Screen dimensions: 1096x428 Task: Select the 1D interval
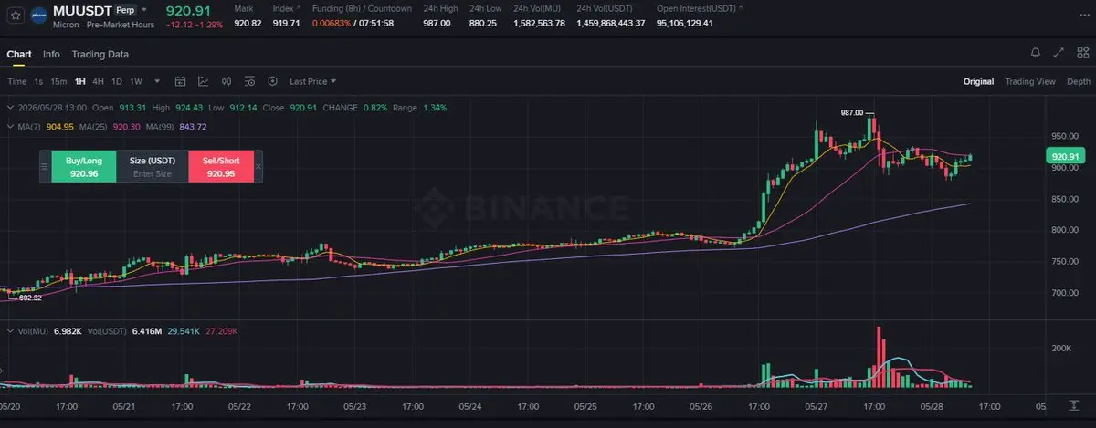[x=117, y=81]
